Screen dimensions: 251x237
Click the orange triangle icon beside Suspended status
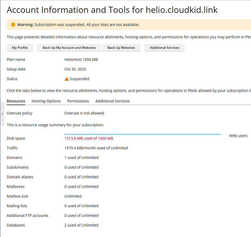pos(67,79)
